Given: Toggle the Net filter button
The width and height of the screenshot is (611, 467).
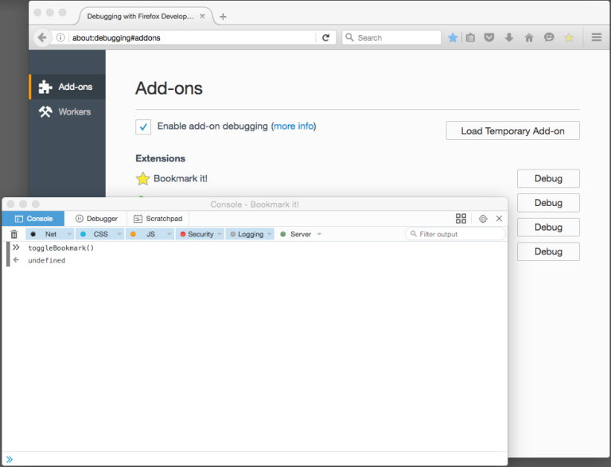Looking at the screenshot, I should click(45, 234).
